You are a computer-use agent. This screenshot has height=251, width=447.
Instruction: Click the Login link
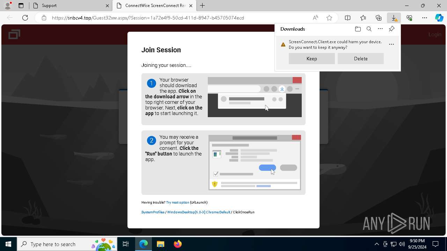point(435,35)
